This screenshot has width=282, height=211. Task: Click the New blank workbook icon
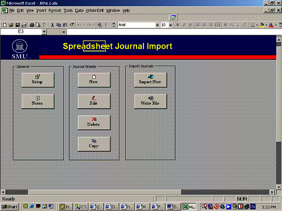click(5, 25)
